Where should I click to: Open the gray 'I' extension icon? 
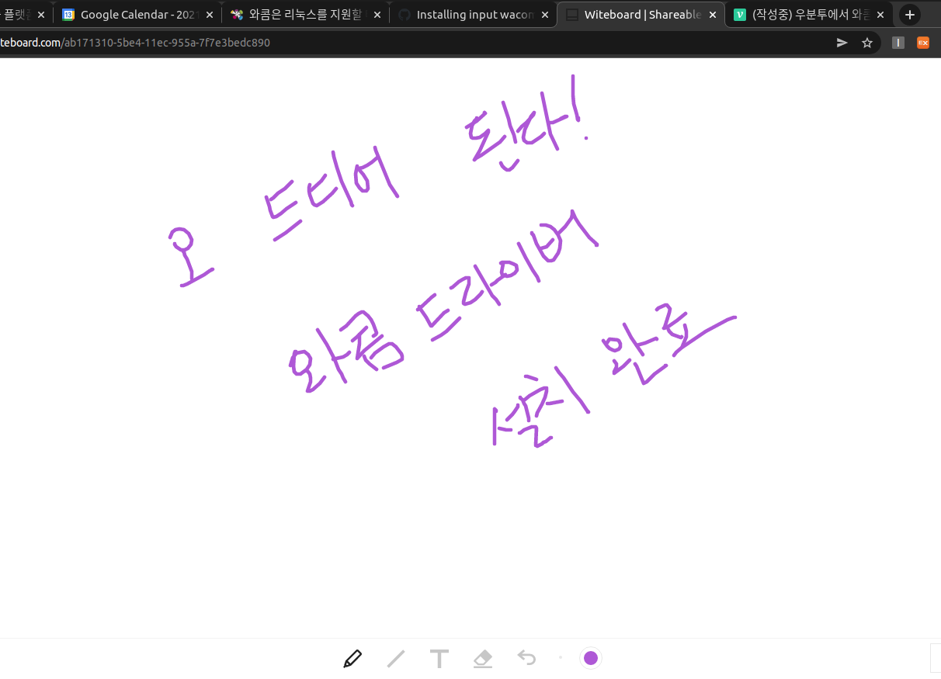tap(898, 43)
